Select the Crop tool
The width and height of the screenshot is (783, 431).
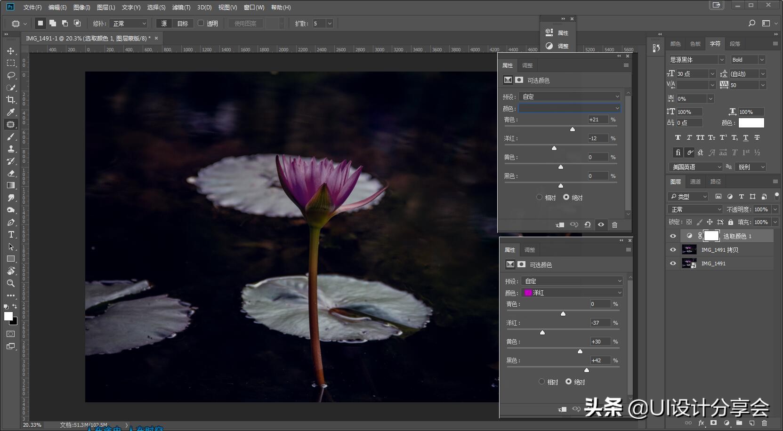tap(11, 100)
